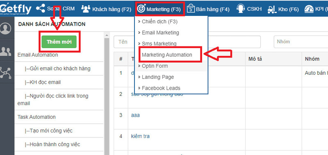Click the Getfly logo
Viewport: 328px width, 155px height.
click(16, 9)
